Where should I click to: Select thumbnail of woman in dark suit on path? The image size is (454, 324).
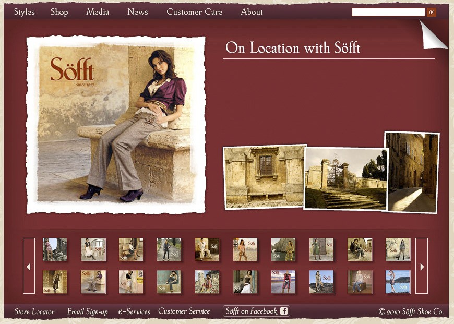pos(169,249)
